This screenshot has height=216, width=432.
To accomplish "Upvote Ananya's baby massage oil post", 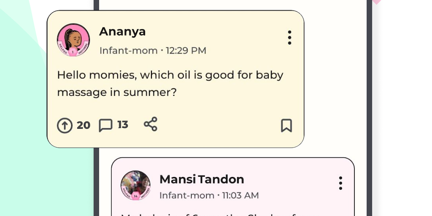I will point(65,125).
